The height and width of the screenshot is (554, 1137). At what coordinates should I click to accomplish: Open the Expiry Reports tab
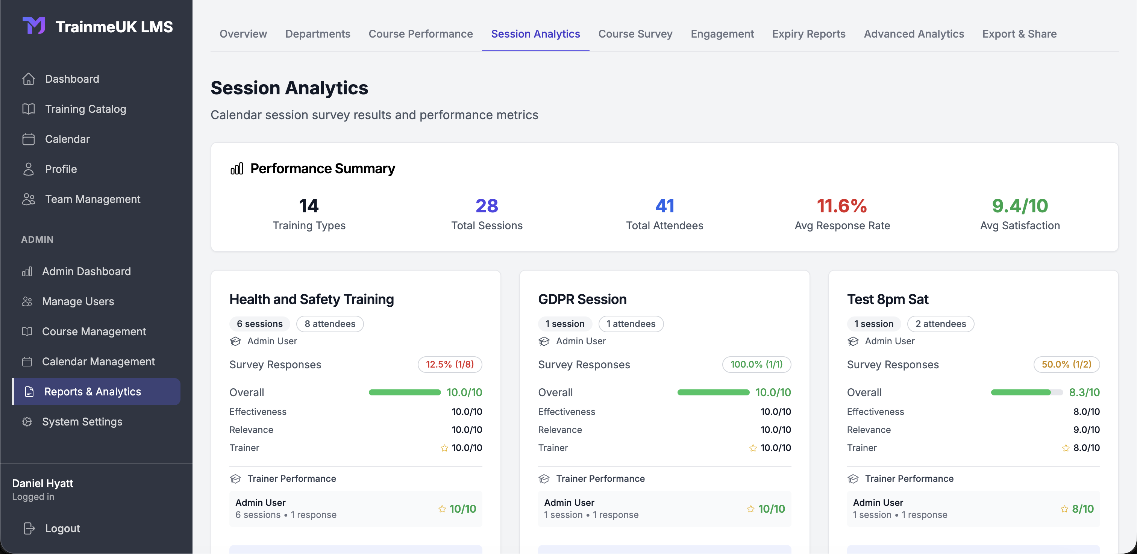[x=809, y=33]
